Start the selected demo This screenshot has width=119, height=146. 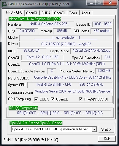(x=106, y=129)
